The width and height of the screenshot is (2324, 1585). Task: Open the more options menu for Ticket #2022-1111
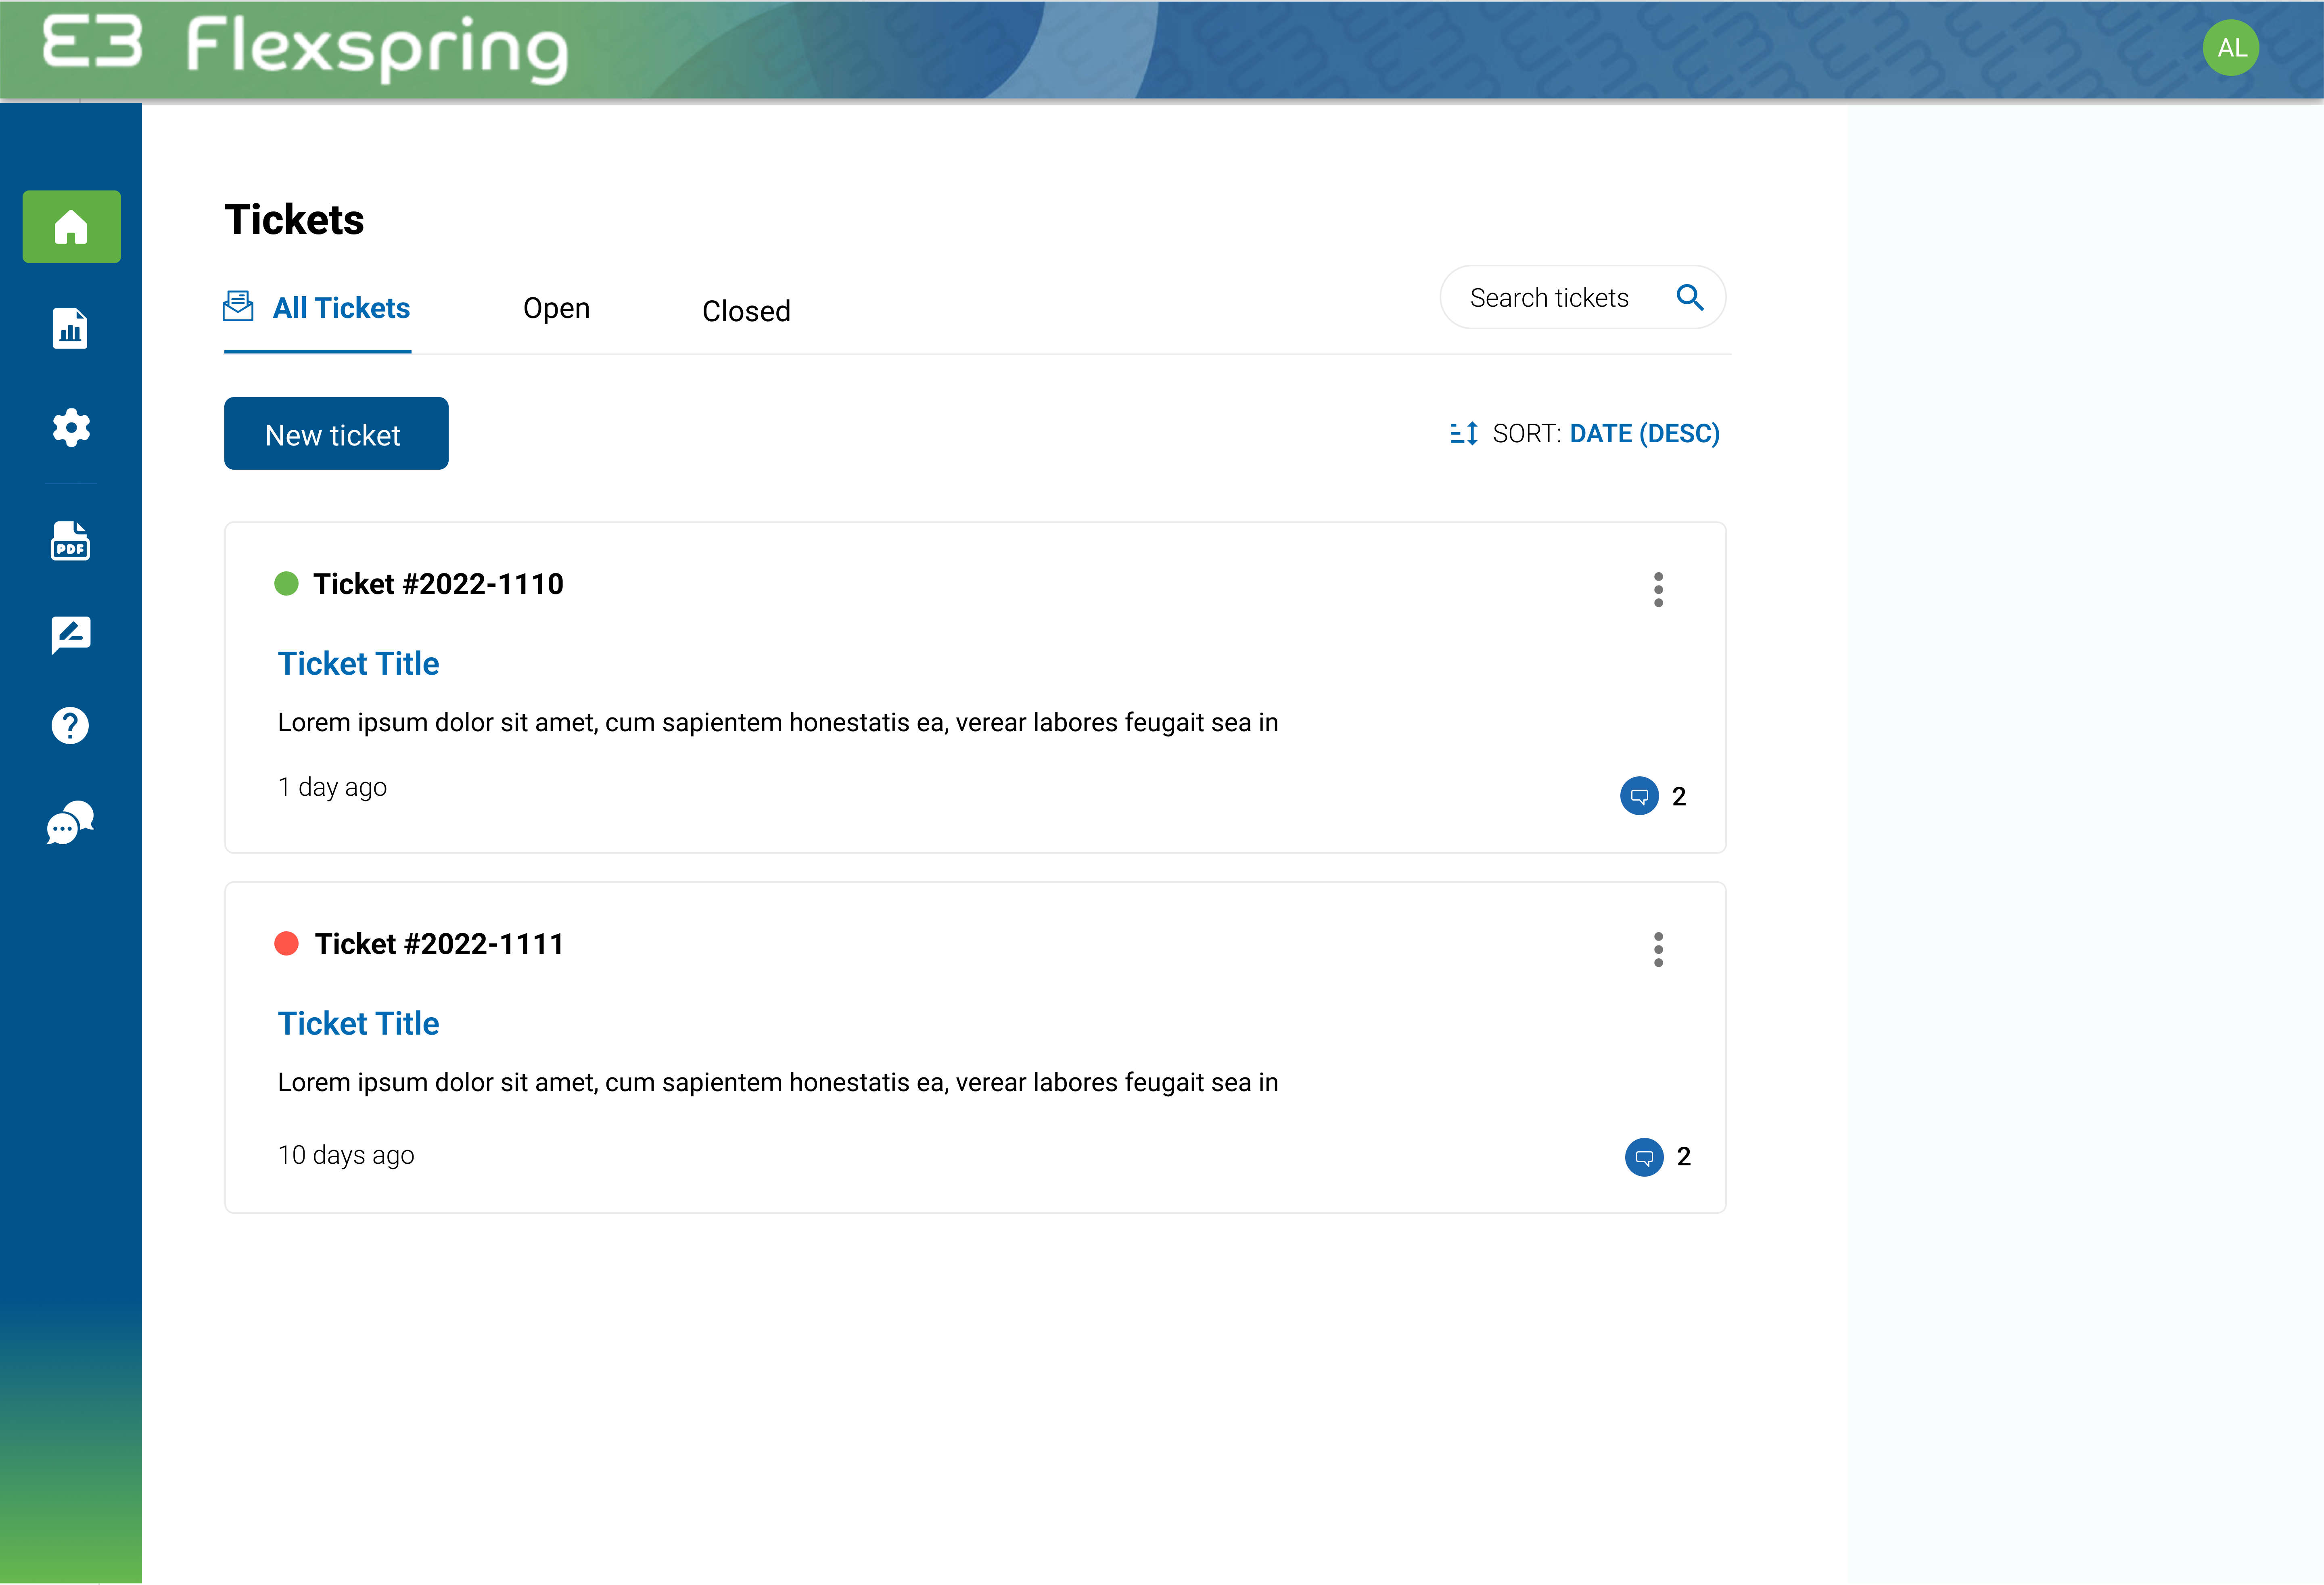[x=1658, y=949]
